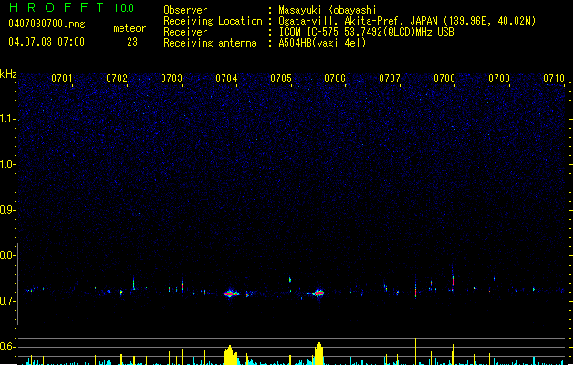Click the 0.9 kHz axis label
This screenshot has width=574, height=365.
pos(7,210)
